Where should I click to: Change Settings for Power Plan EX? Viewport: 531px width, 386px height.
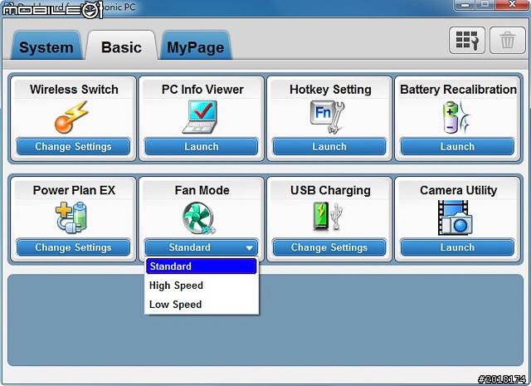pyautogui.click(x=73, y=247)
